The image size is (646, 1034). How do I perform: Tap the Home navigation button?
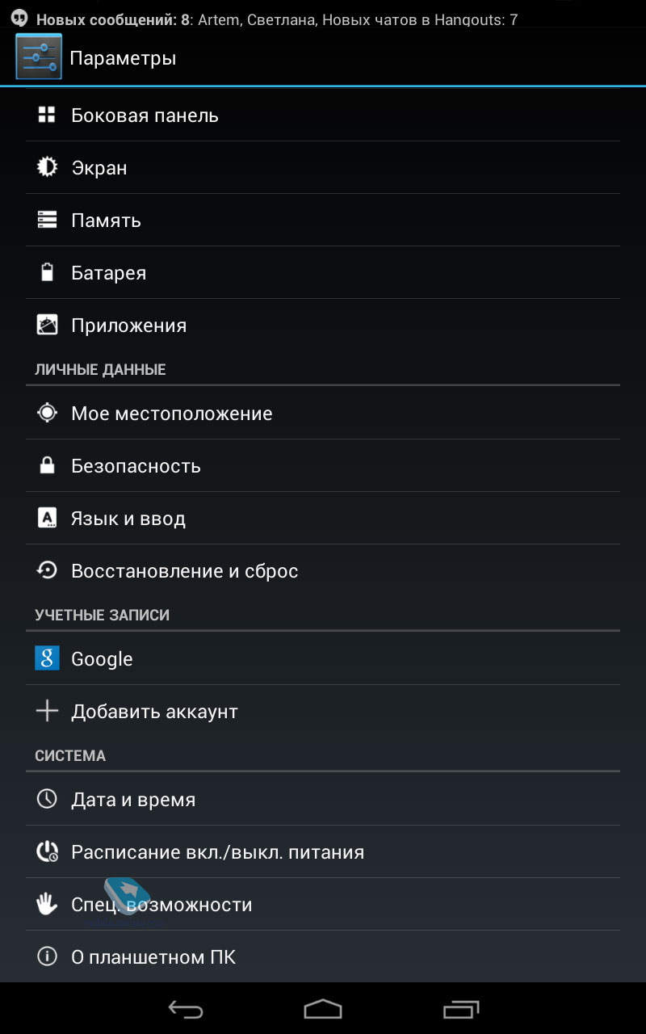coord(323,1009)
